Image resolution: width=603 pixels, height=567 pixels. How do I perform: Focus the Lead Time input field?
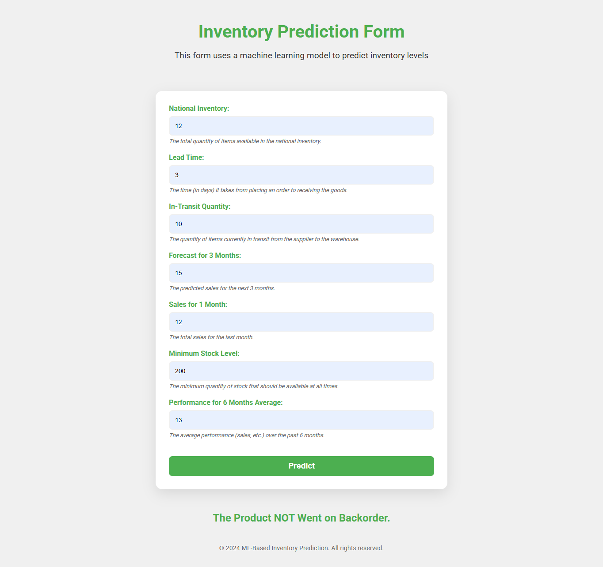point(301,175)
